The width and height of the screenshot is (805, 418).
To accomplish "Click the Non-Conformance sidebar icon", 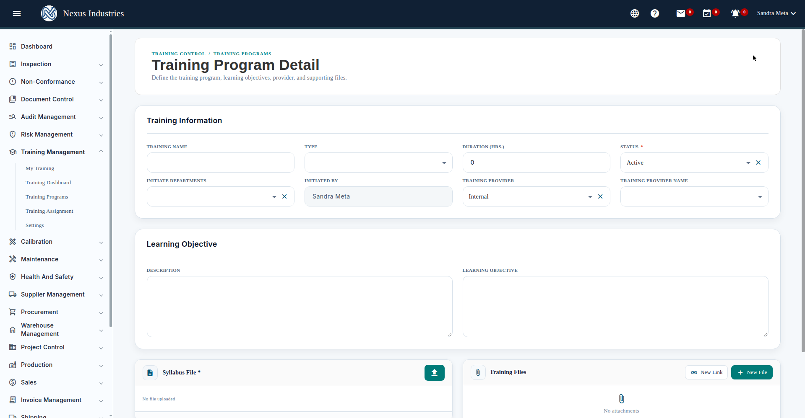I will (x=13, y=82).
